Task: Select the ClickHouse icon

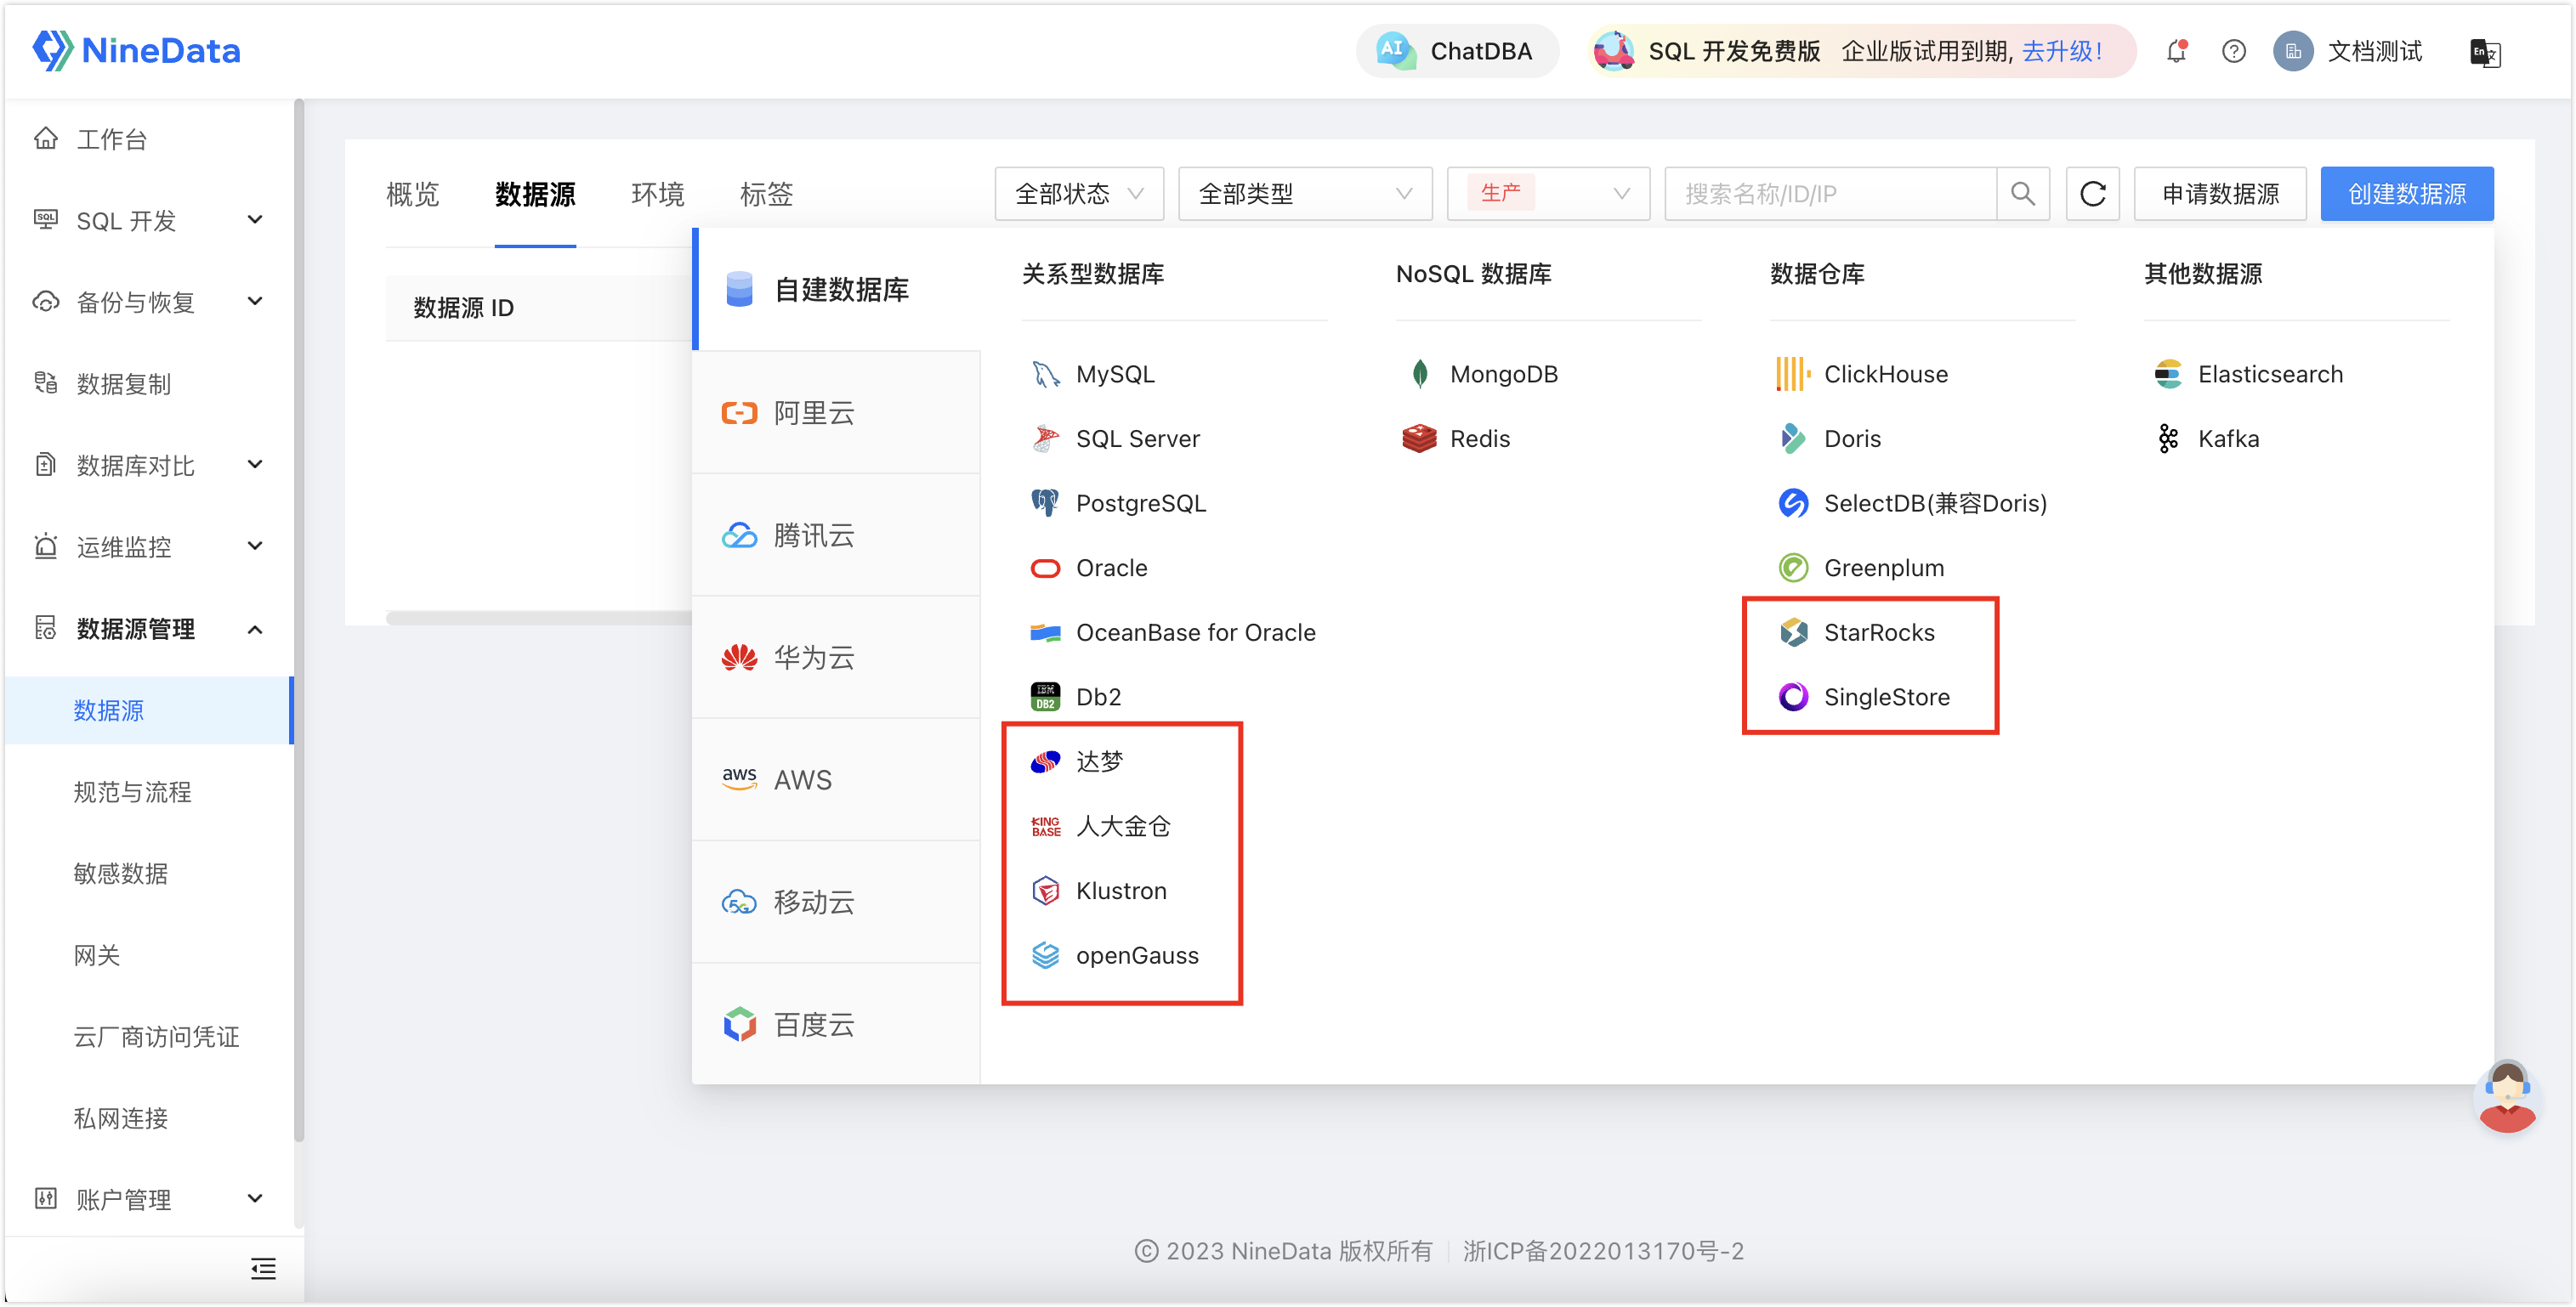Action: coord(1793,374)
